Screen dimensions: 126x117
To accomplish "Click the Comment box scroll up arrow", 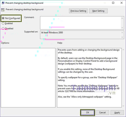I will click(x=122, y=18).
